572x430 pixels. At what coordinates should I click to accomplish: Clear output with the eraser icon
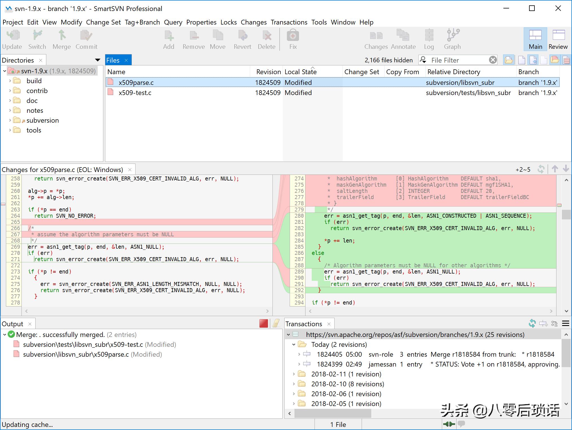pyautogui.click(x=276, y=323)
